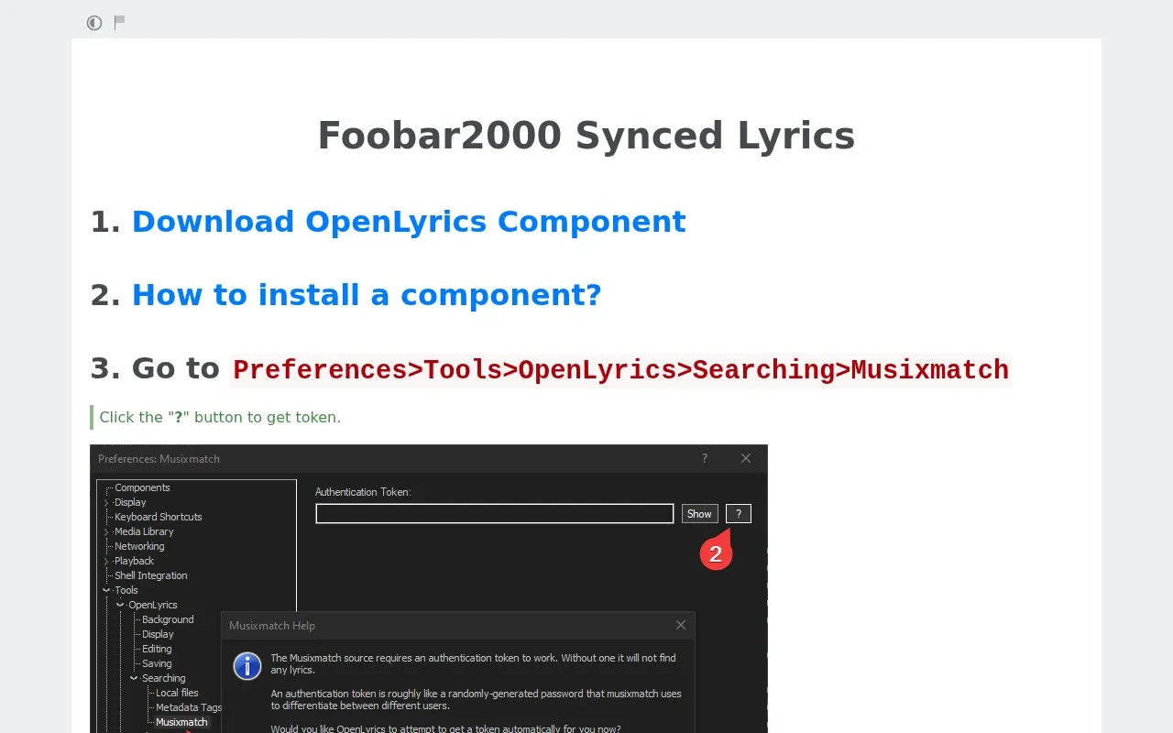This screenshot has height=733, width=1173.
Task: Collapse the Searching tree node
Action: pyautogui.click(x=134, y=678)
